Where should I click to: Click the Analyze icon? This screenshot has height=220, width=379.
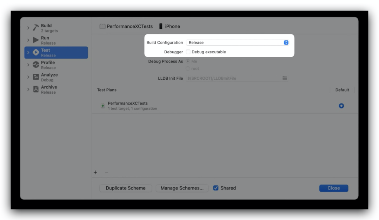pyautogui.click(x=36, y=77)
